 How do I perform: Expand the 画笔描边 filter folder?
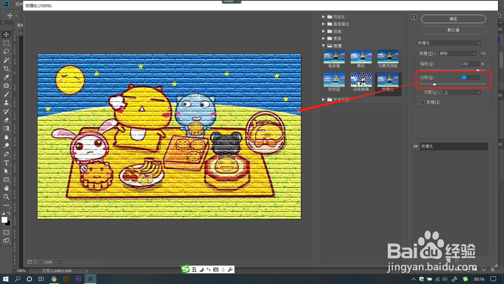323,24
